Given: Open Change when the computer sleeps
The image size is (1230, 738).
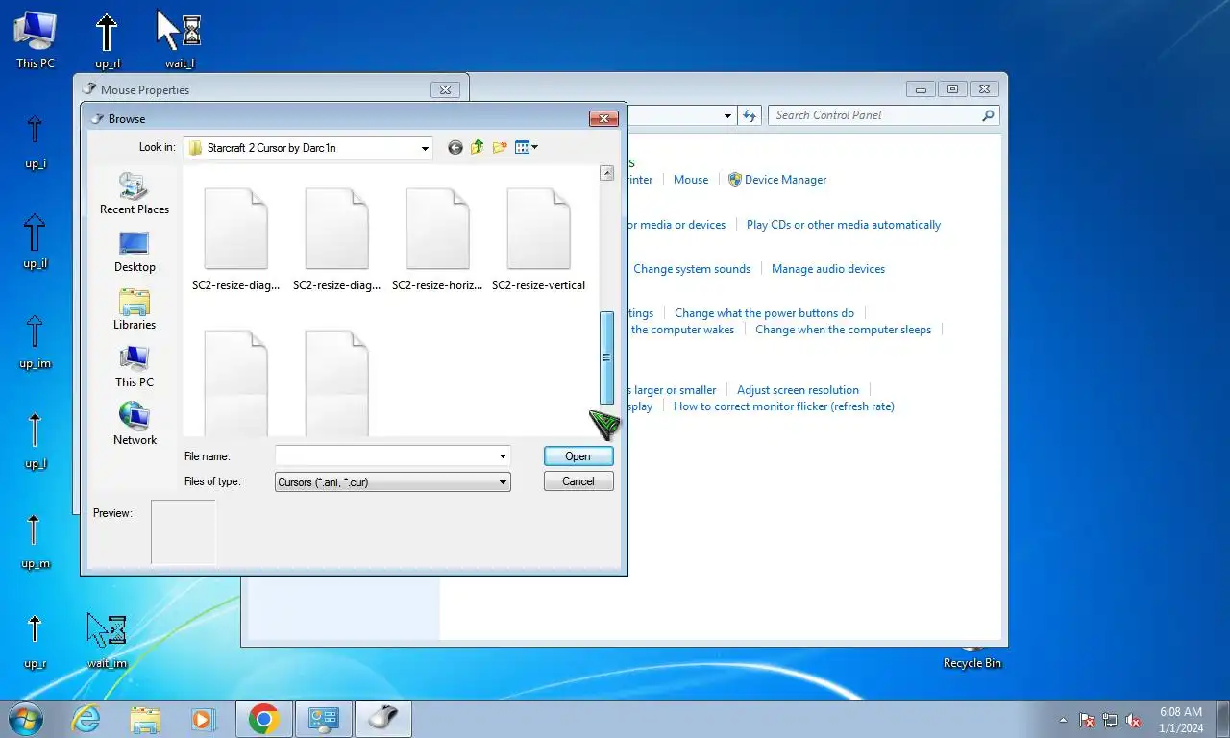Looking at the screenshot, I should pos(843,330).
